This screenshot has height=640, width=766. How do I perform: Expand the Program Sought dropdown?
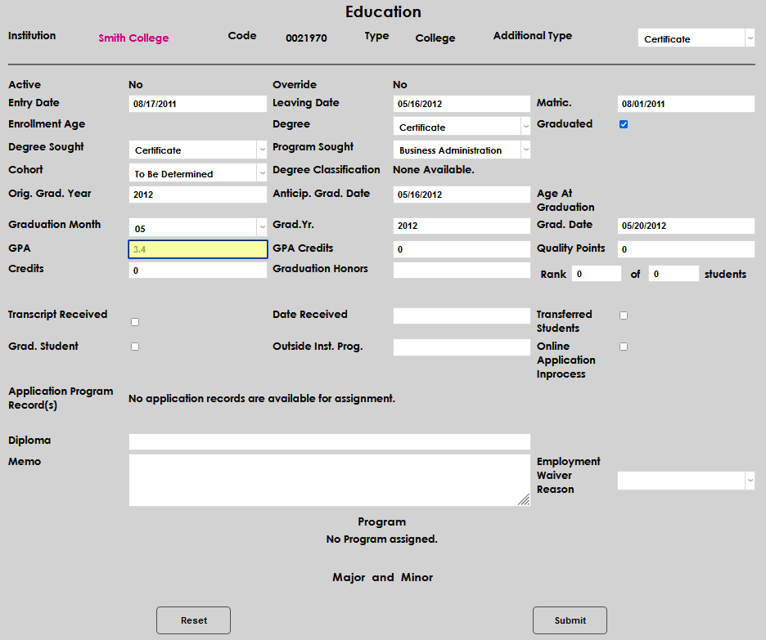coord(462,150)
